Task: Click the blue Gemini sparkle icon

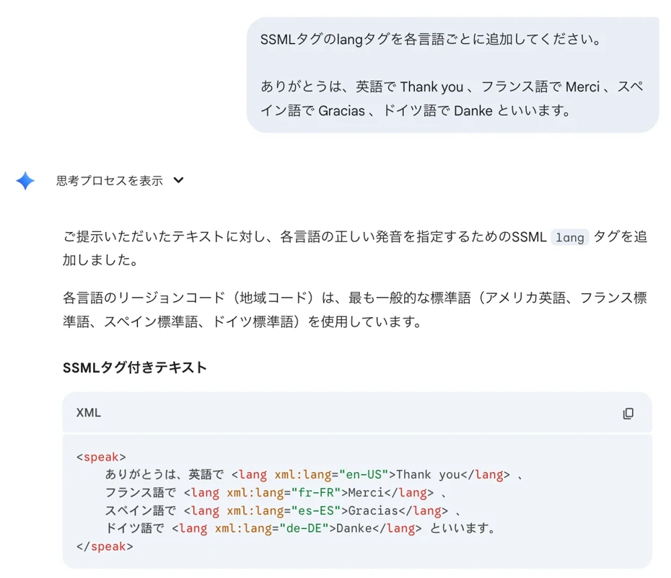Action: [25, 180]
